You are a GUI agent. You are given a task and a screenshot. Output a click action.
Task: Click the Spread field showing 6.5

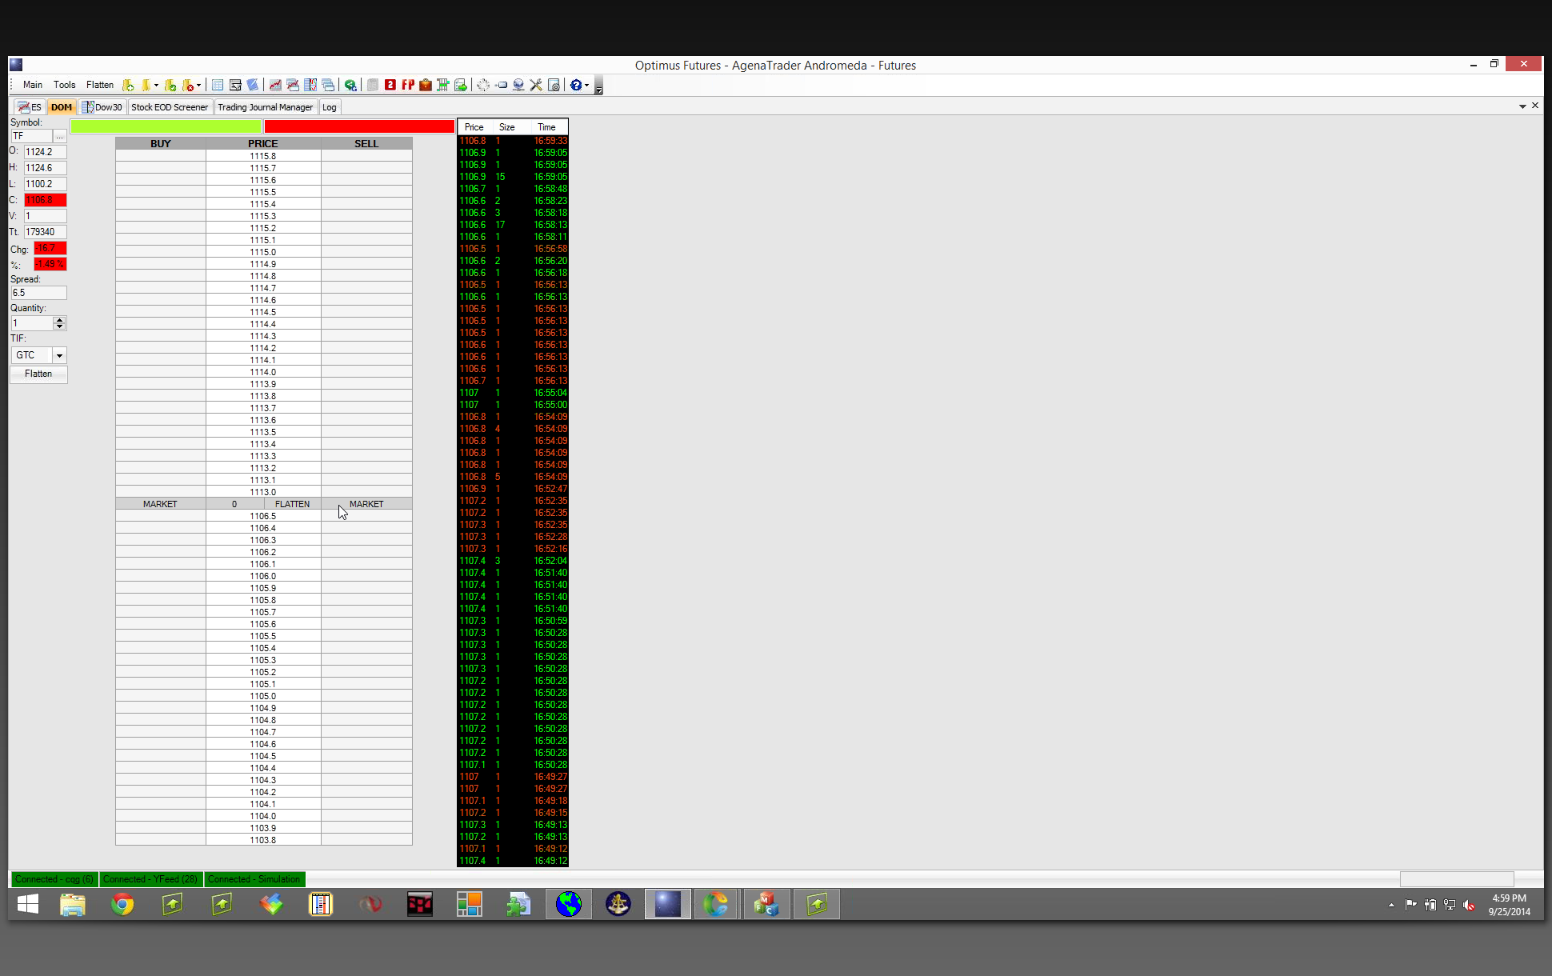(38, 293)
